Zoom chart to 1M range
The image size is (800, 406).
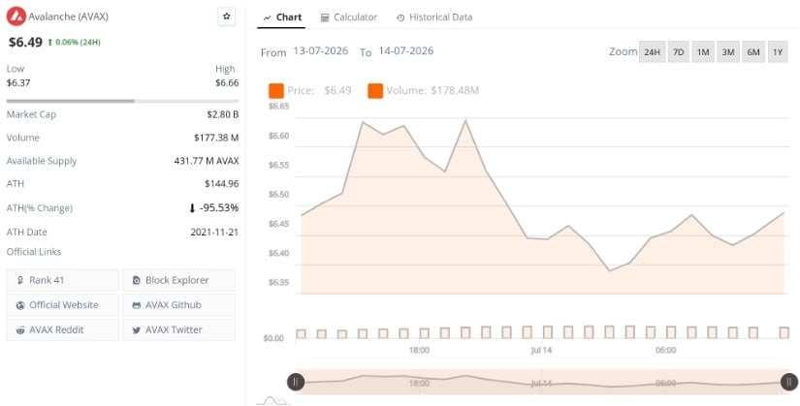tap(703, 52)
